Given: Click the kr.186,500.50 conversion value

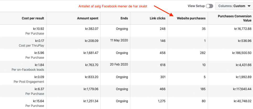Looking at the screenshot, I should point(242,53).
